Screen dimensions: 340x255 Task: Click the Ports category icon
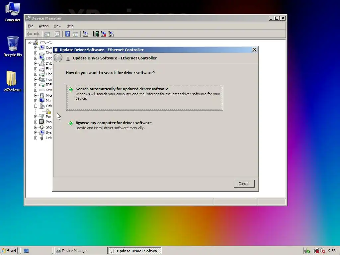[x=42, y=117]
